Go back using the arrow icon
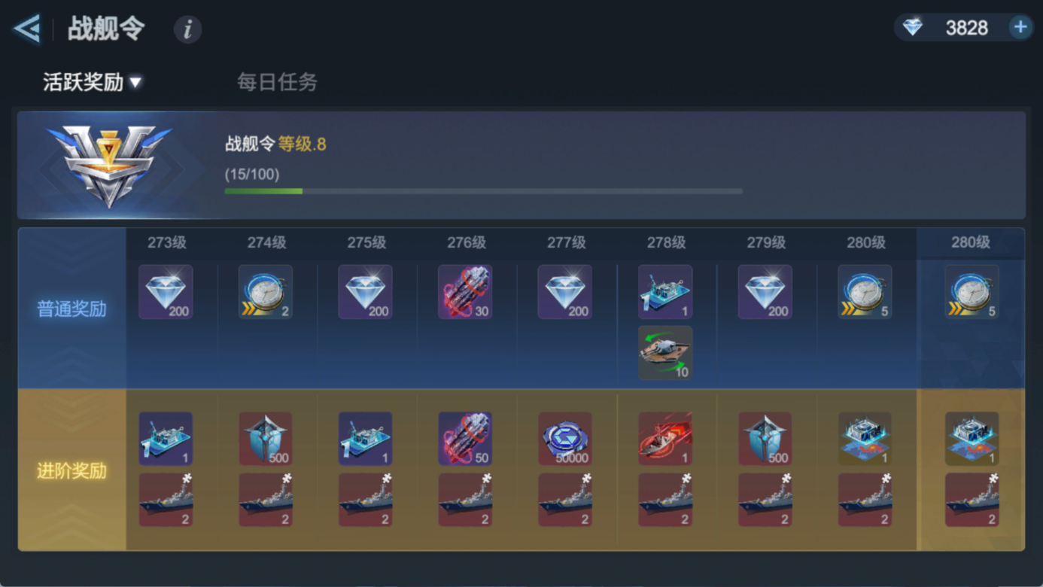 coord(26,29)
